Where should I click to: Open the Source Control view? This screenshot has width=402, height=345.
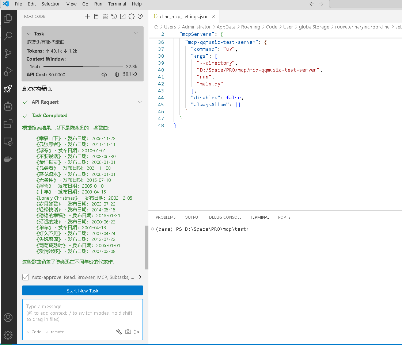pos(8,54)
